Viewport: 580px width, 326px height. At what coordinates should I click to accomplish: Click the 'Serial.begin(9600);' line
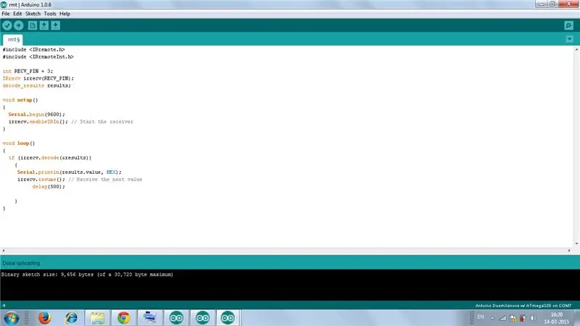click(x=37, y=114)
